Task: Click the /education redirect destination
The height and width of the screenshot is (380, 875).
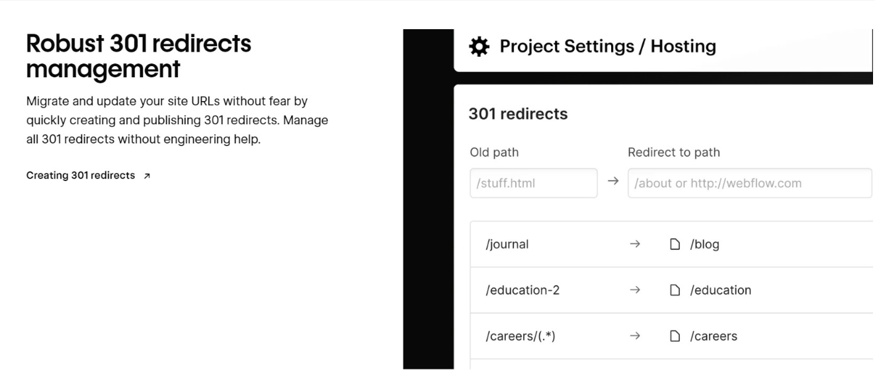Action: 721,290
